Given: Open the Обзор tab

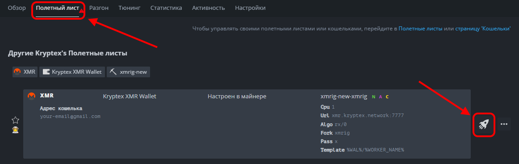Looking at the screenshot, I should click(x=17, y=8).
